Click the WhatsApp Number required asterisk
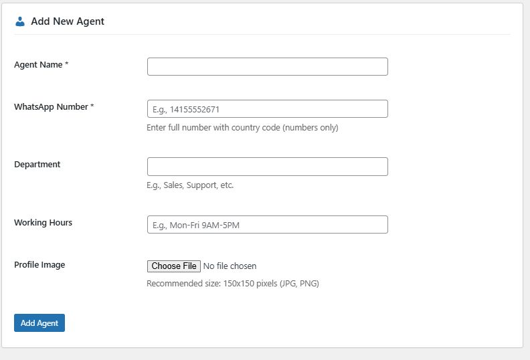530x360 pixels. coord(92,107)
